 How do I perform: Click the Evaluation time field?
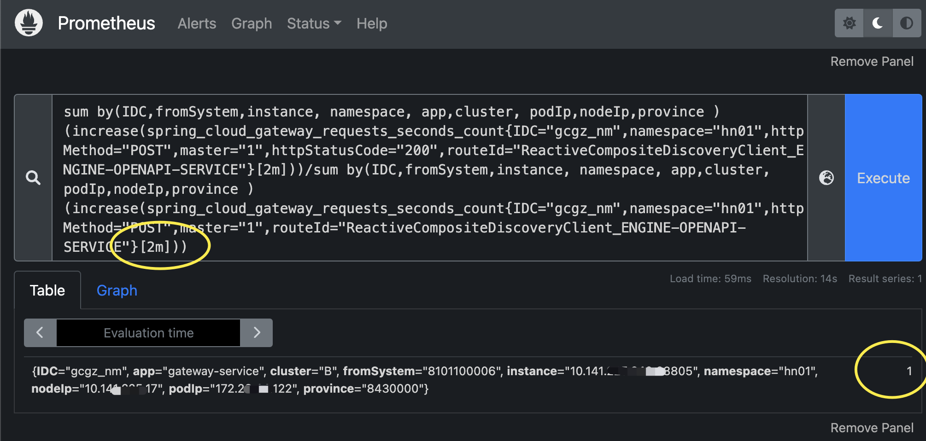click(148, 333)
